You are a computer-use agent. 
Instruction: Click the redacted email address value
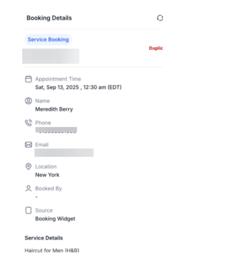coord(64,153)
